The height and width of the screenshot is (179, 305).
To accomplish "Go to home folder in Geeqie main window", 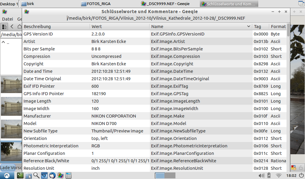I will [19, 27].
